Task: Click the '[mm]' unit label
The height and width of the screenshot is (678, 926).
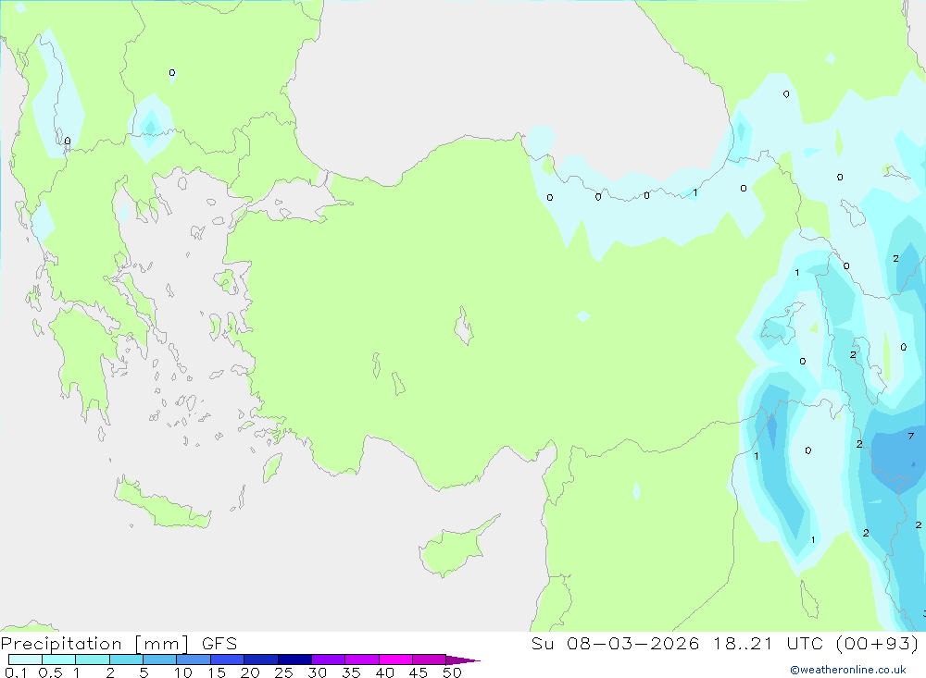Action: pyautogui.click(x=162, y=644)
